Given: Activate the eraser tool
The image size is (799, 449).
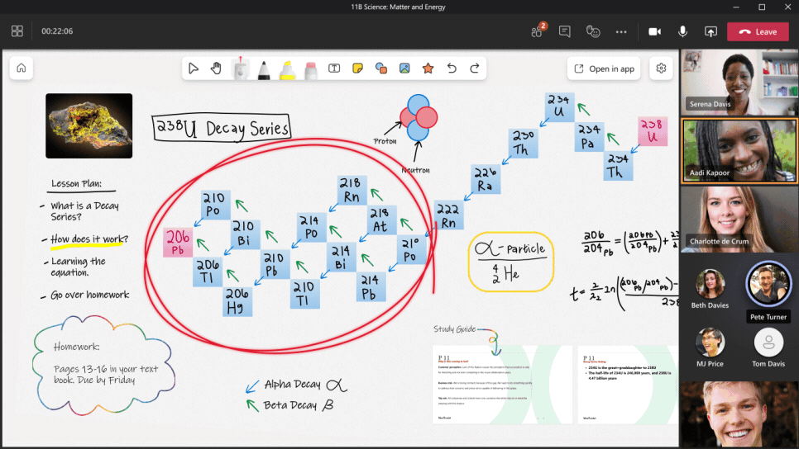Looking at the screenshot, I should point(311,69).
